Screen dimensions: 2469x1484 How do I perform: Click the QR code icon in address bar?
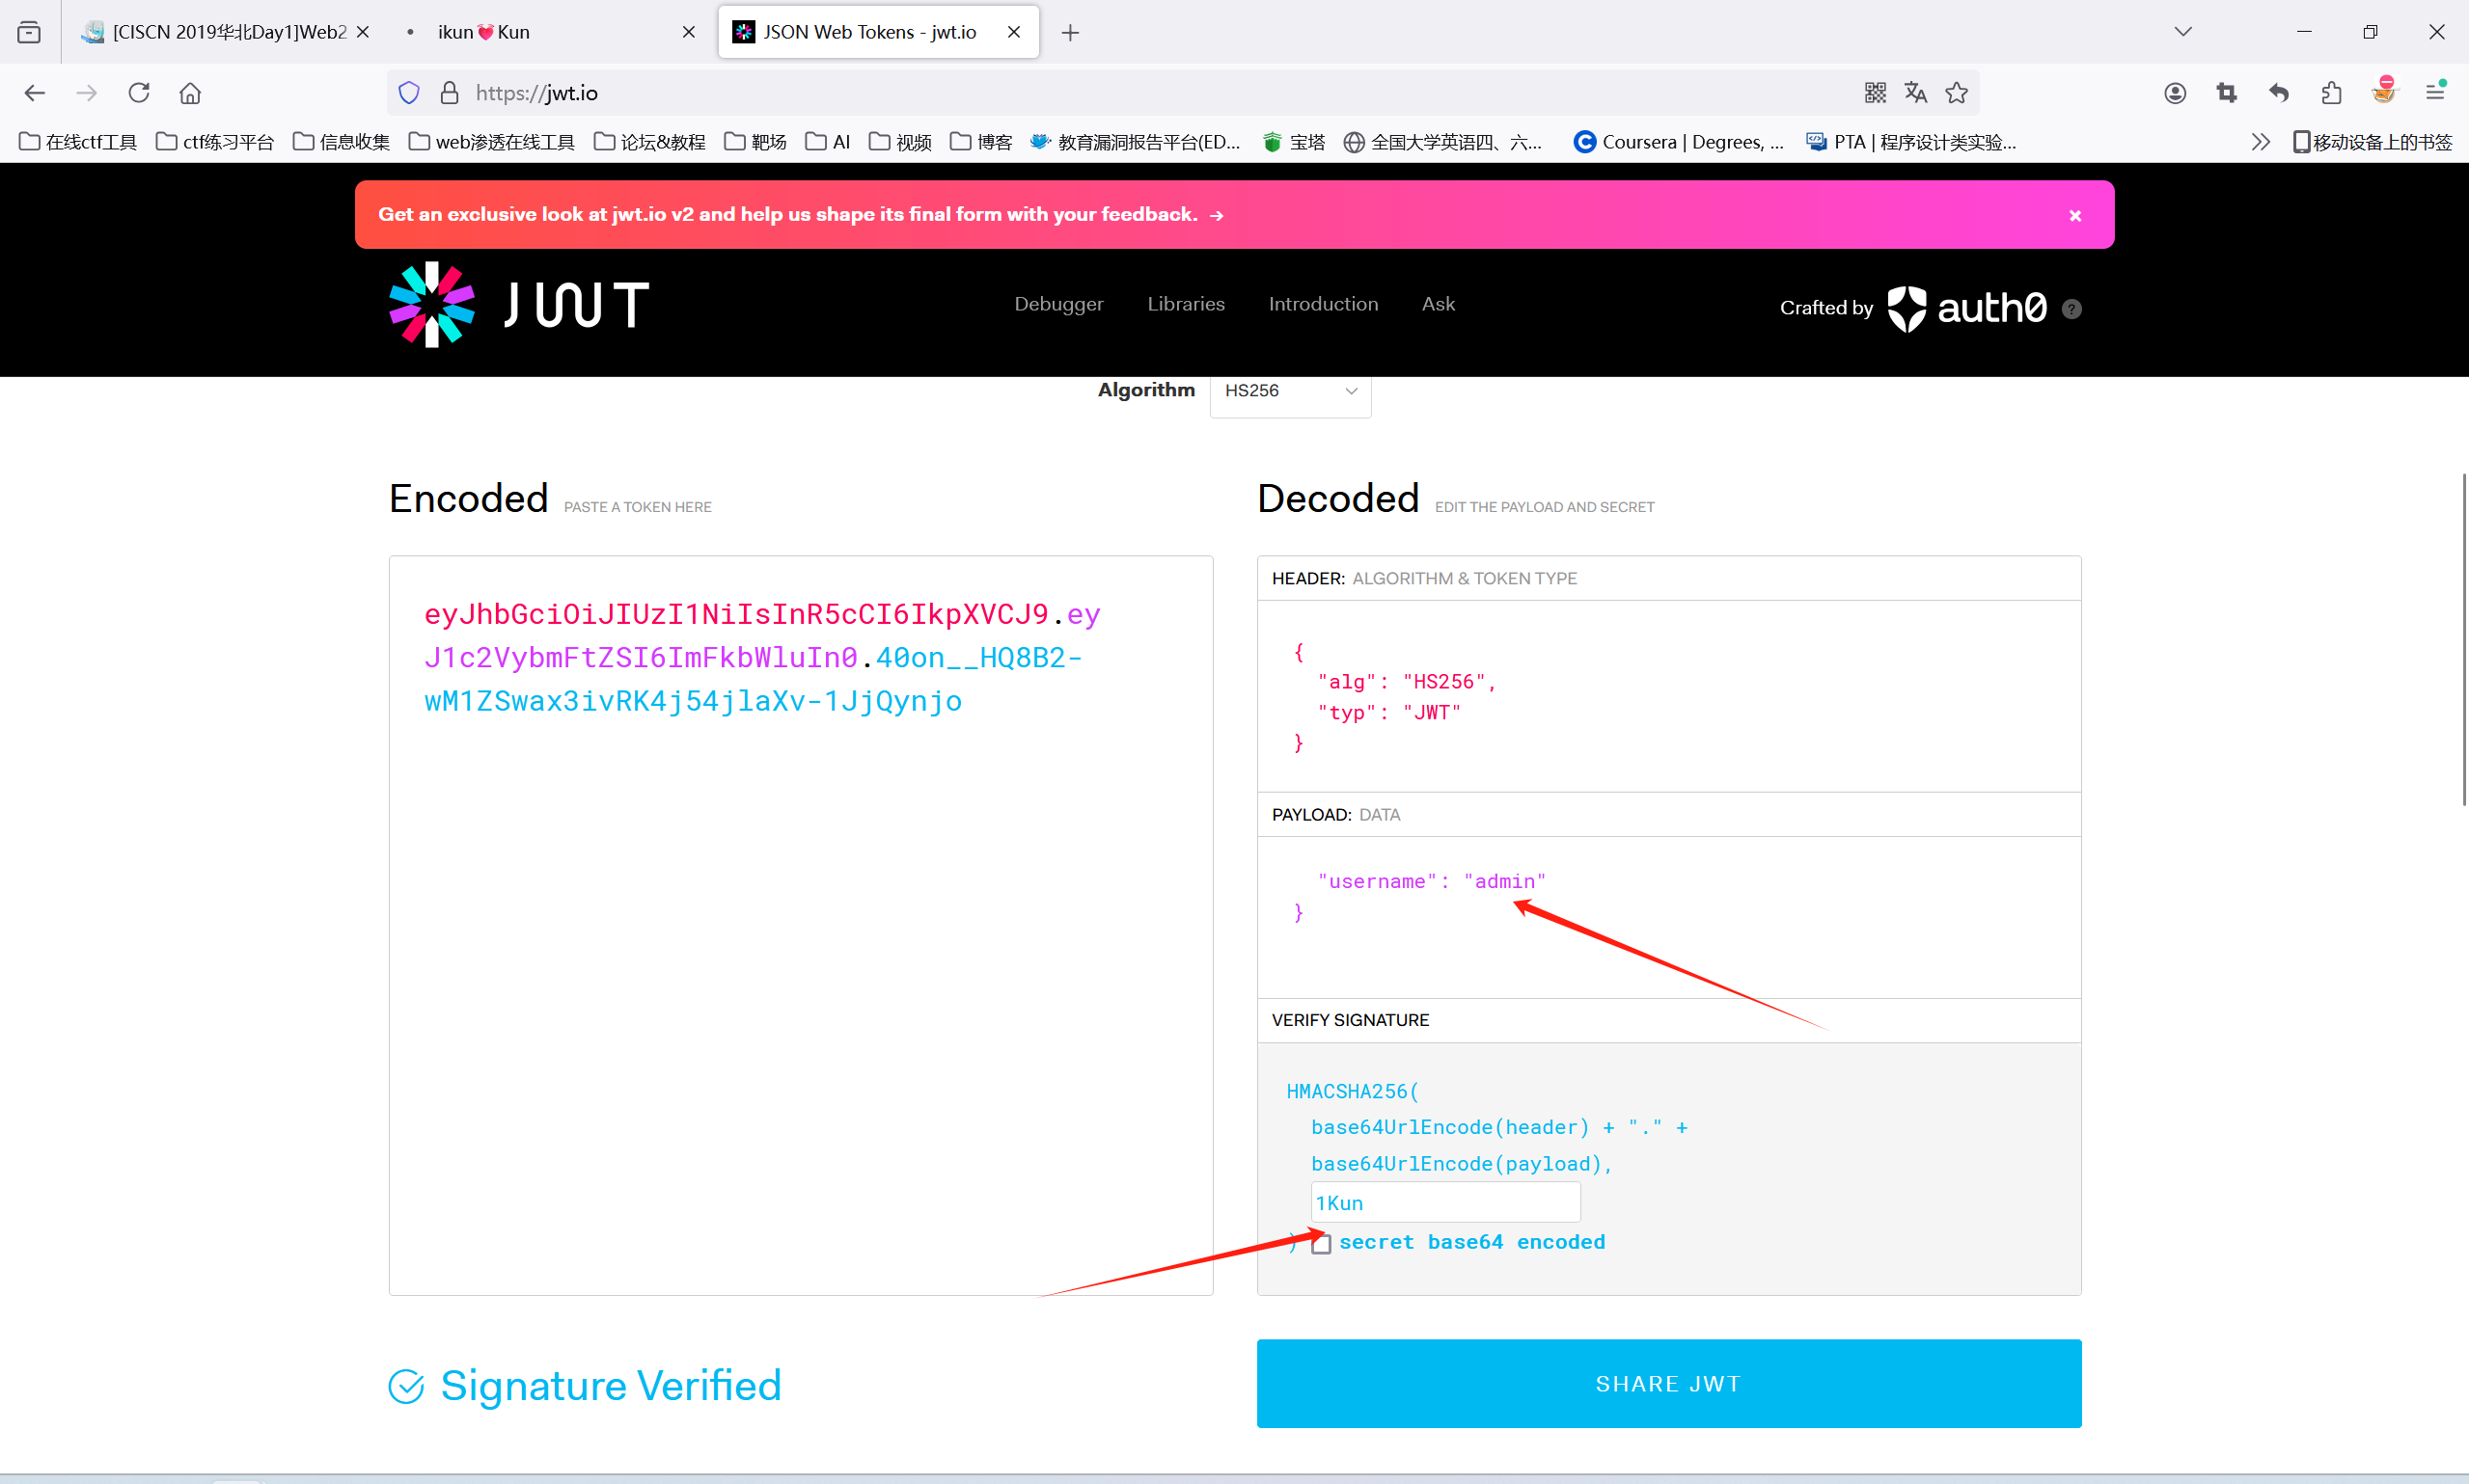(1875, 93)
